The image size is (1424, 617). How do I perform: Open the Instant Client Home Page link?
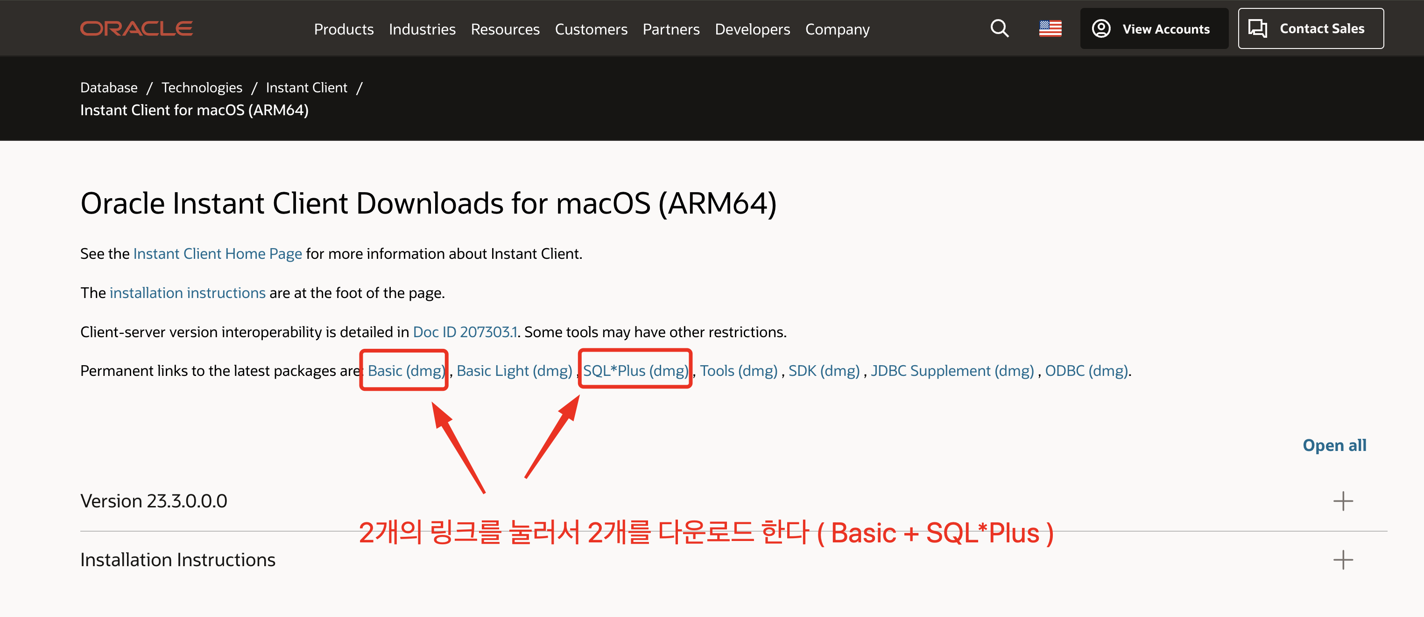point(217,254)
